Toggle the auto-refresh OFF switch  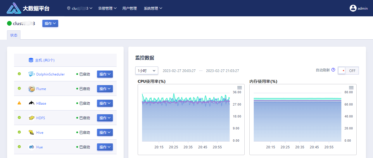click(x=348, y=71)
